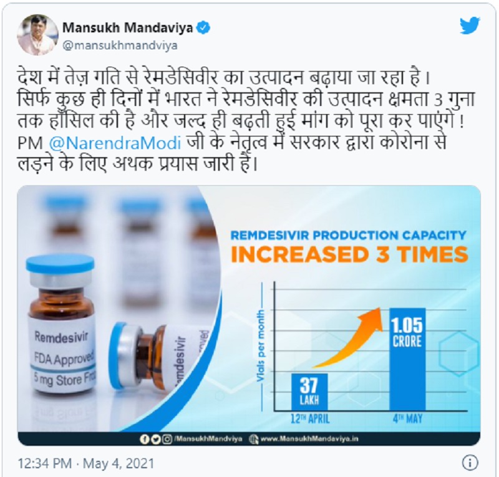Click the tweet timestamp 12:34 PM
The height and width of the screenshot is (477, 499).
(x=44, y=463)
